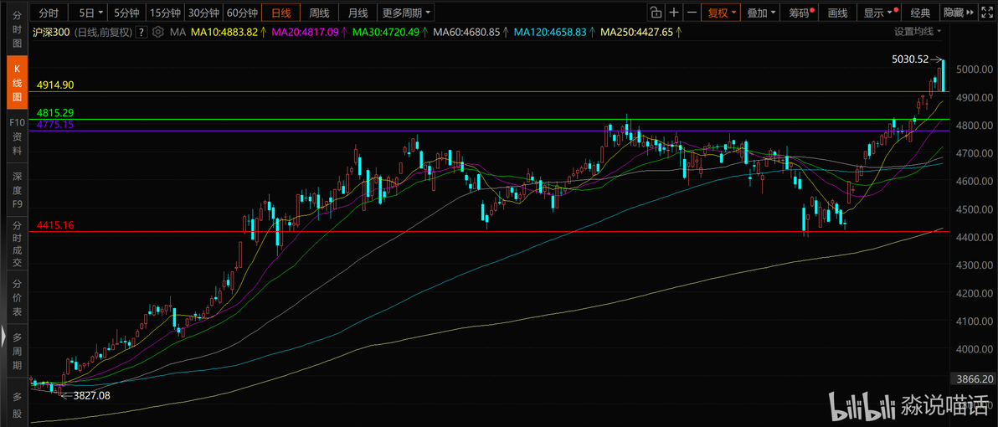Select 60分钟 timeframe tab
The image size is (998, 427).
click(243, 13)
